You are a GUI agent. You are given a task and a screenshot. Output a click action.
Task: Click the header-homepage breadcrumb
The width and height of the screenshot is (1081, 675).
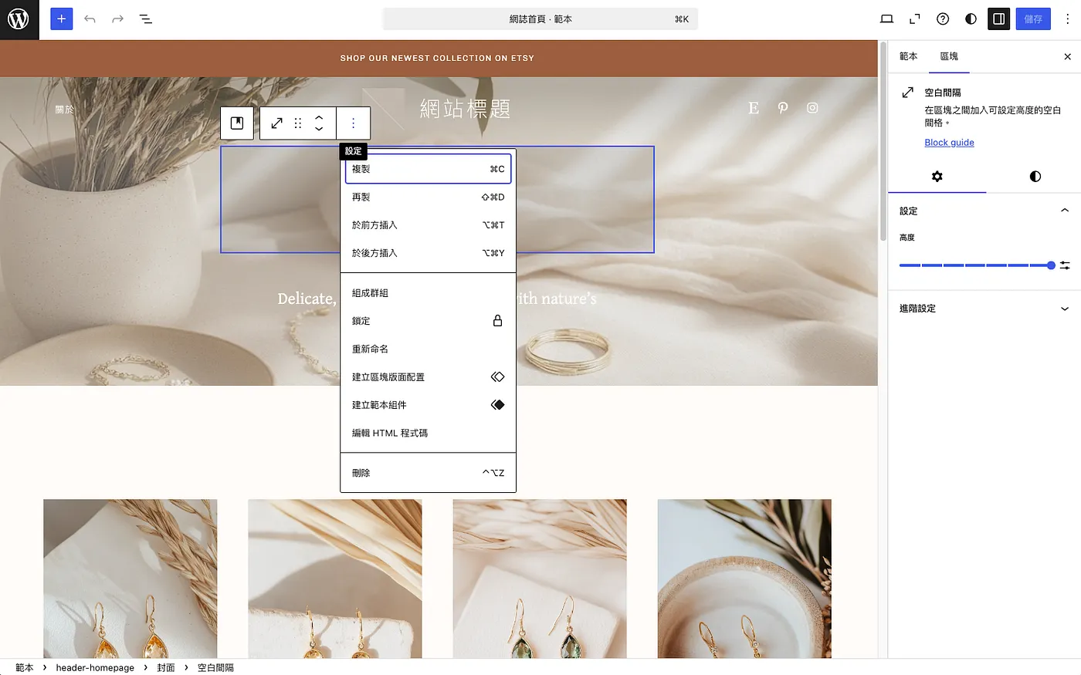pos(95,667)
